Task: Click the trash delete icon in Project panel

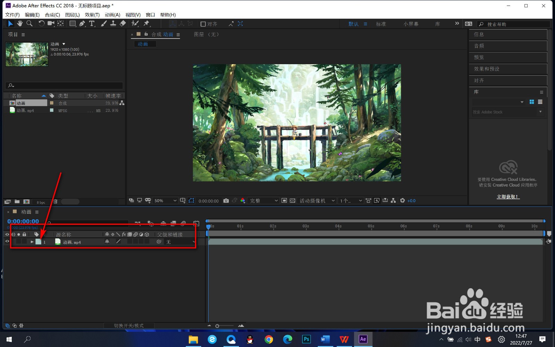Action: (x=55, y=202)
